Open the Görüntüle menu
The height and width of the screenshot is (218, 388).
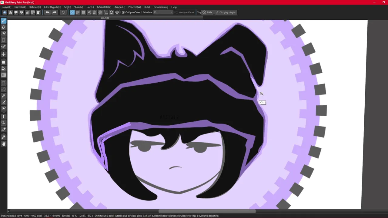point(104,7)
